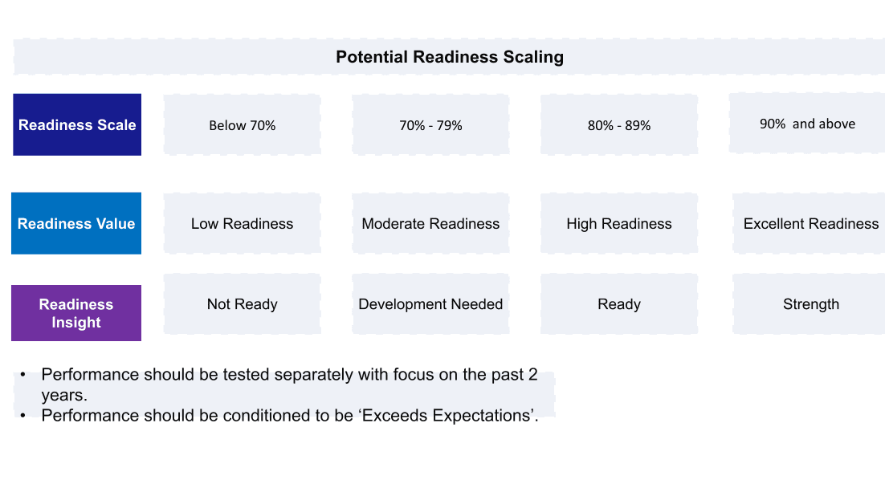Viewport: 885px width, 480px height.
Task: Click the word years in first bullet
Action: 64,395
